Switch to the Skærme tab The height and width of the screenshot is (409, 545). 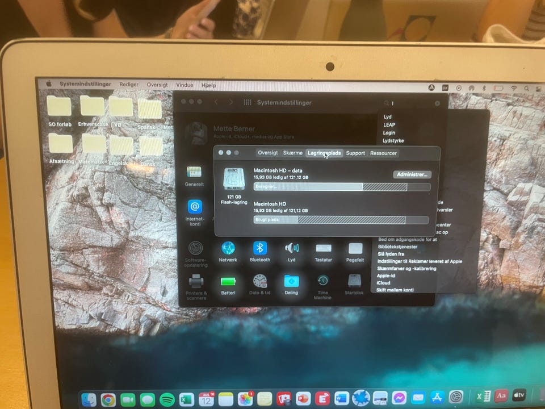[293, 153]
